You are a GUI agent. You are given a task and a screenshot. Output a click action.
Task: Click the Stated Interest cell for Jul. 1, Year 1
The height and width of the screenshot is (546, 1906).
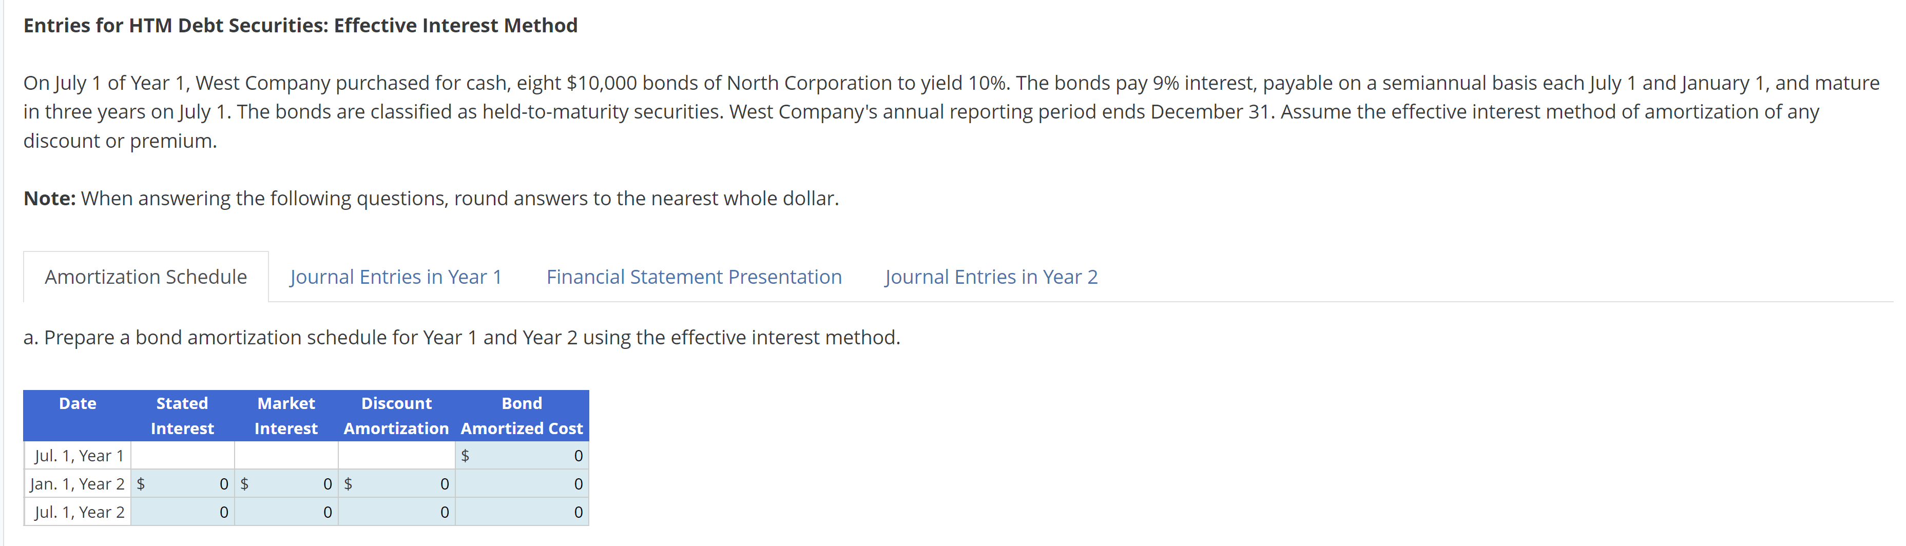pyautogui.click(x=182, y=455)
